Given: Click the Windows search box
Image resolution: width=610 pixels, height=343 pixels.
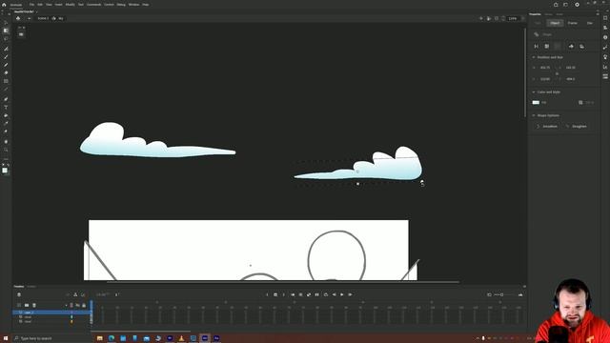Looking at the screenshot, I should [x=51, y=338].
